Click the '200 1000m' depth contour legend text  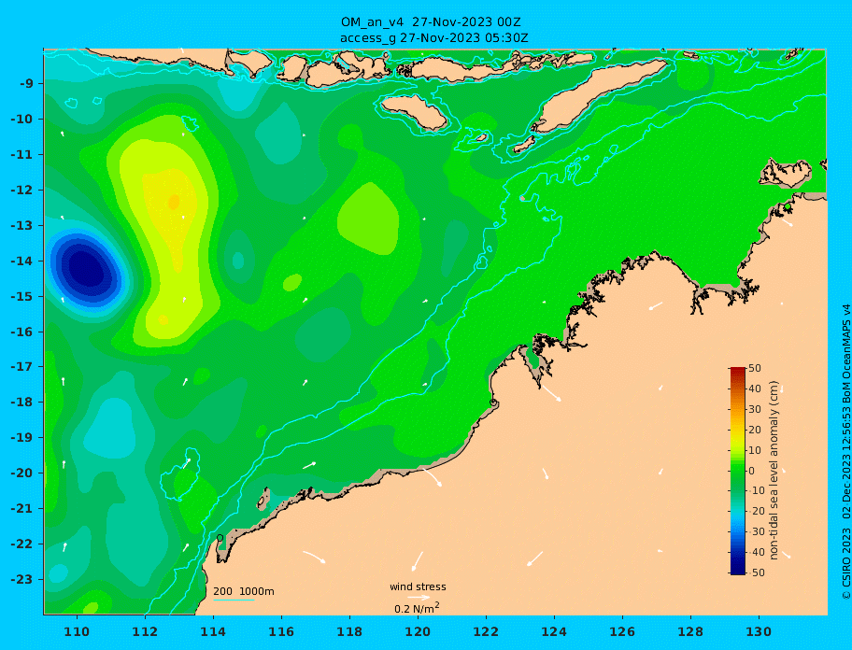click(244, 591)
